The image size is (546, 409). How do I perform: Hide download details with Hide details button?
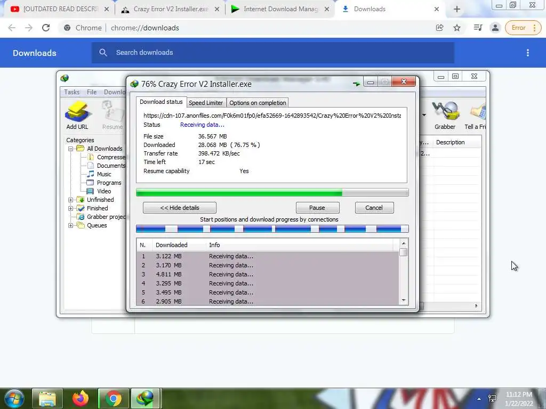tap(180, 208)
